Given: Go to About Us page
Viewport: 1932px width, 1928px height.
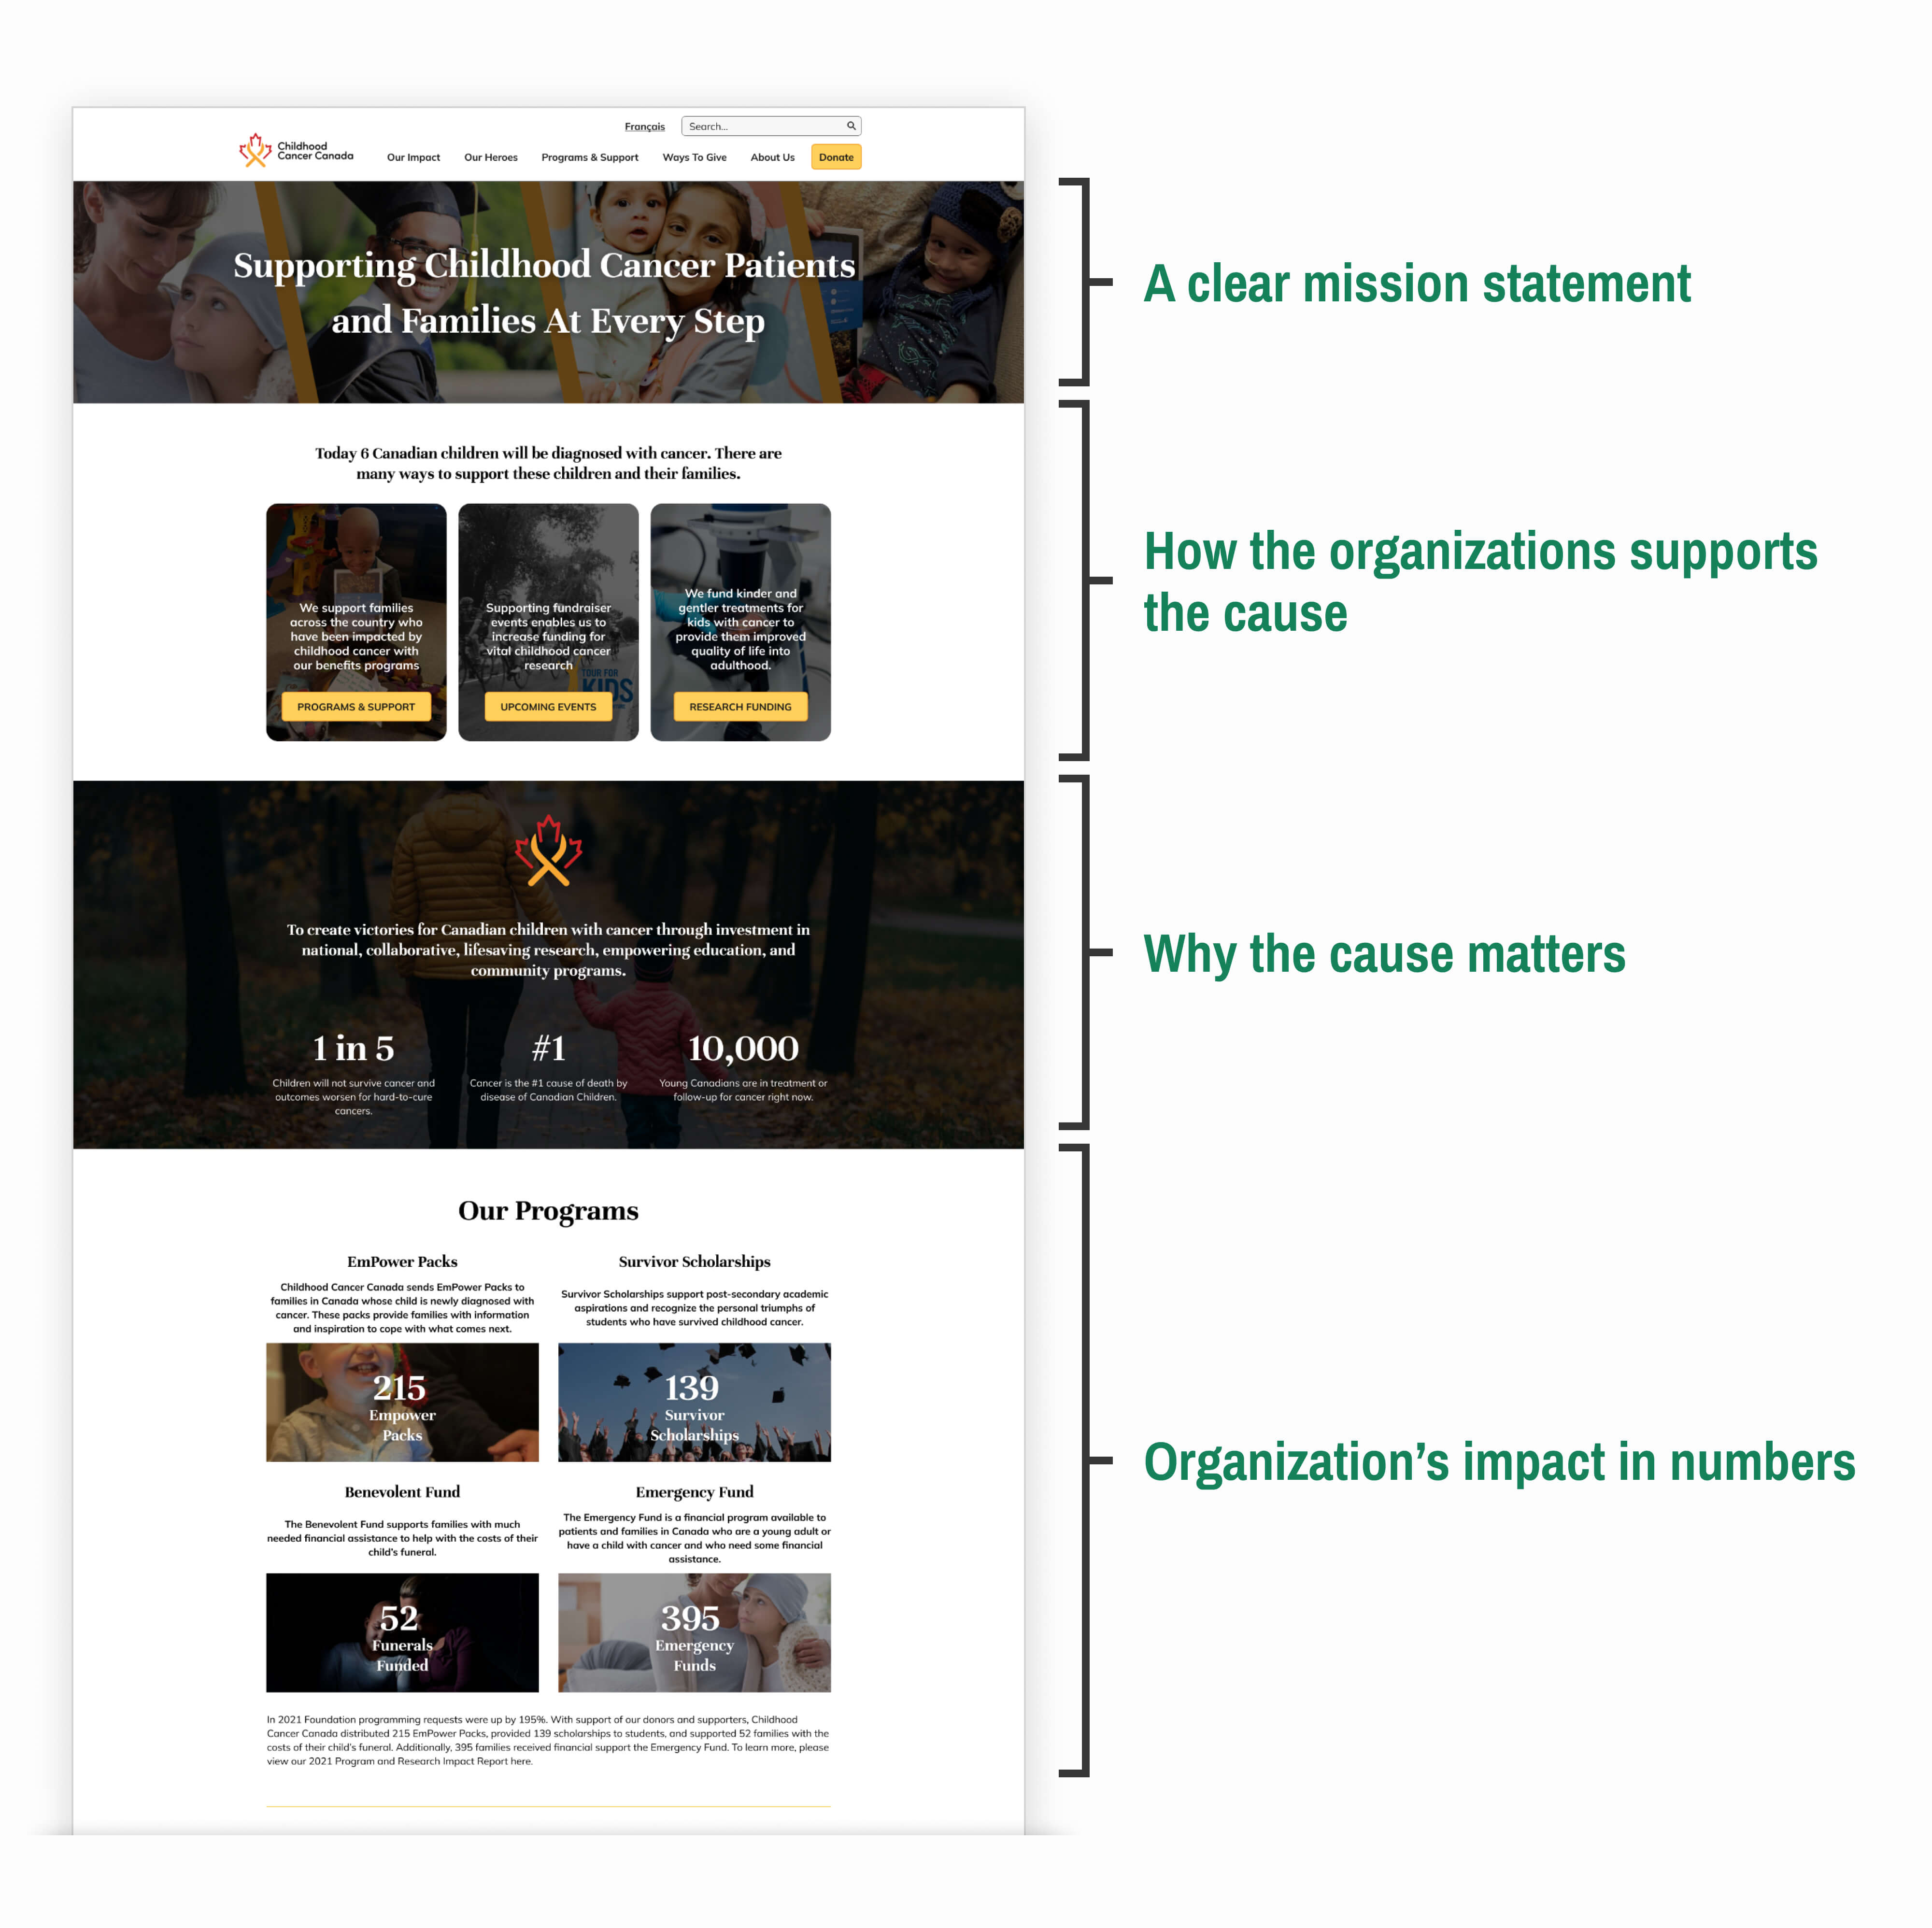Looking at the screenshot, I should coord(772,157).
